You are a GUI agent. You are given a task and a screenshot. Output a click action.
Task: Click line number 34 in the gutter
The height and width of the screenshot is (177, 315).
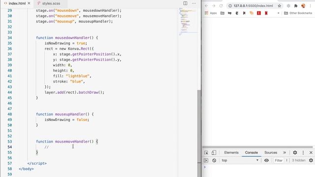pyautogui.click(x=10, y=38)
